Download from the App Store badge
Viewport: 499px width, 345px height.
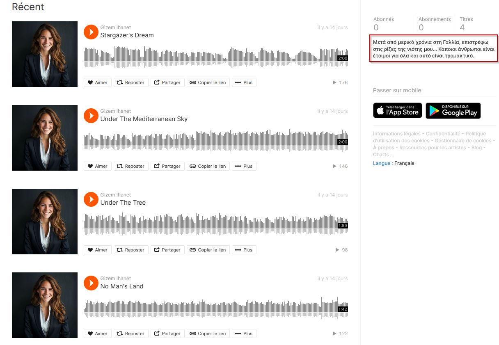(398, 110)
